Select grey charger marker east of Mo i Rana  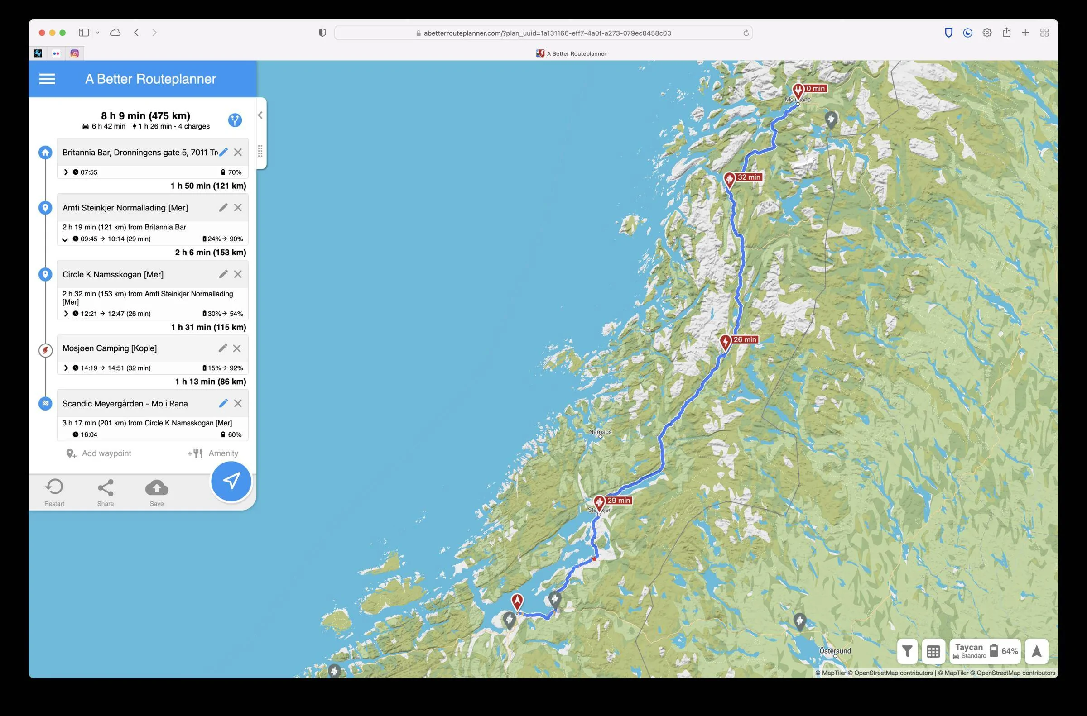coord(831,119)
